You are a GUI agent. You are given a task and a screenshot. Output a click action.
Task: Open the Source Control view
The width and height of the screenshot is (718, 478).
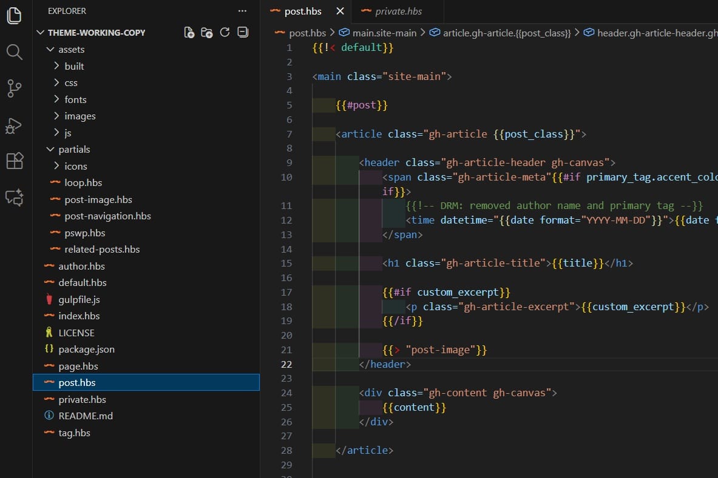tap(15, 88)
